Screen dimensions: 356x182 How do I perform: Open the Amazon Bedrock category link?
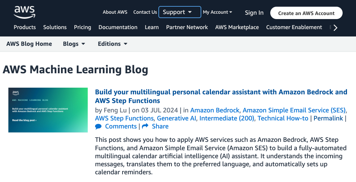point(215,110)
